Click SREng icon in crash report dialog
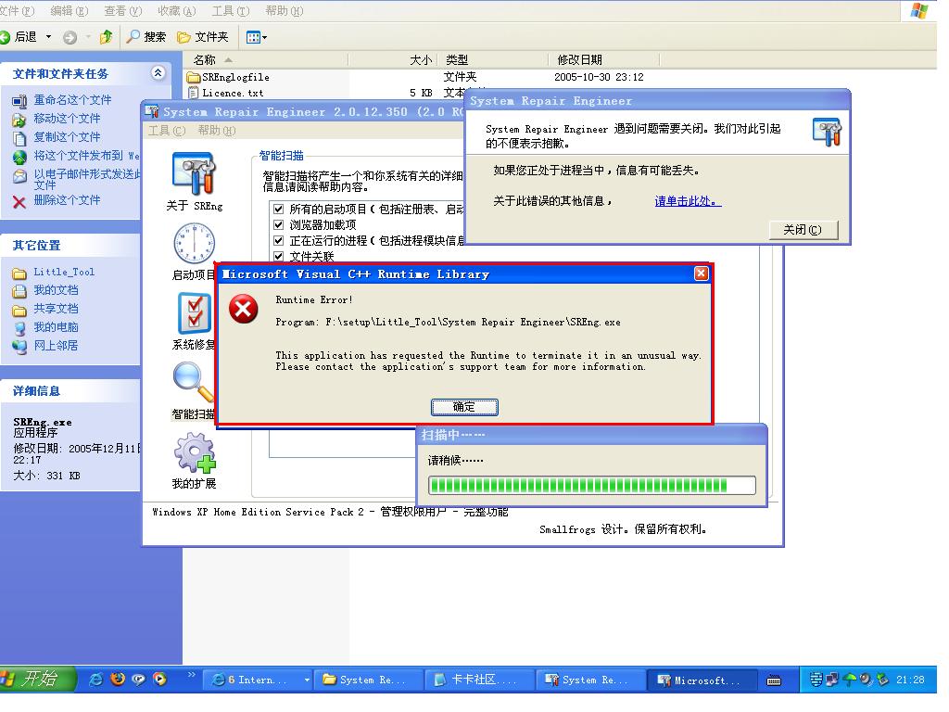The width and height of the screenshot is (949, 712). [x=827, y=132]
